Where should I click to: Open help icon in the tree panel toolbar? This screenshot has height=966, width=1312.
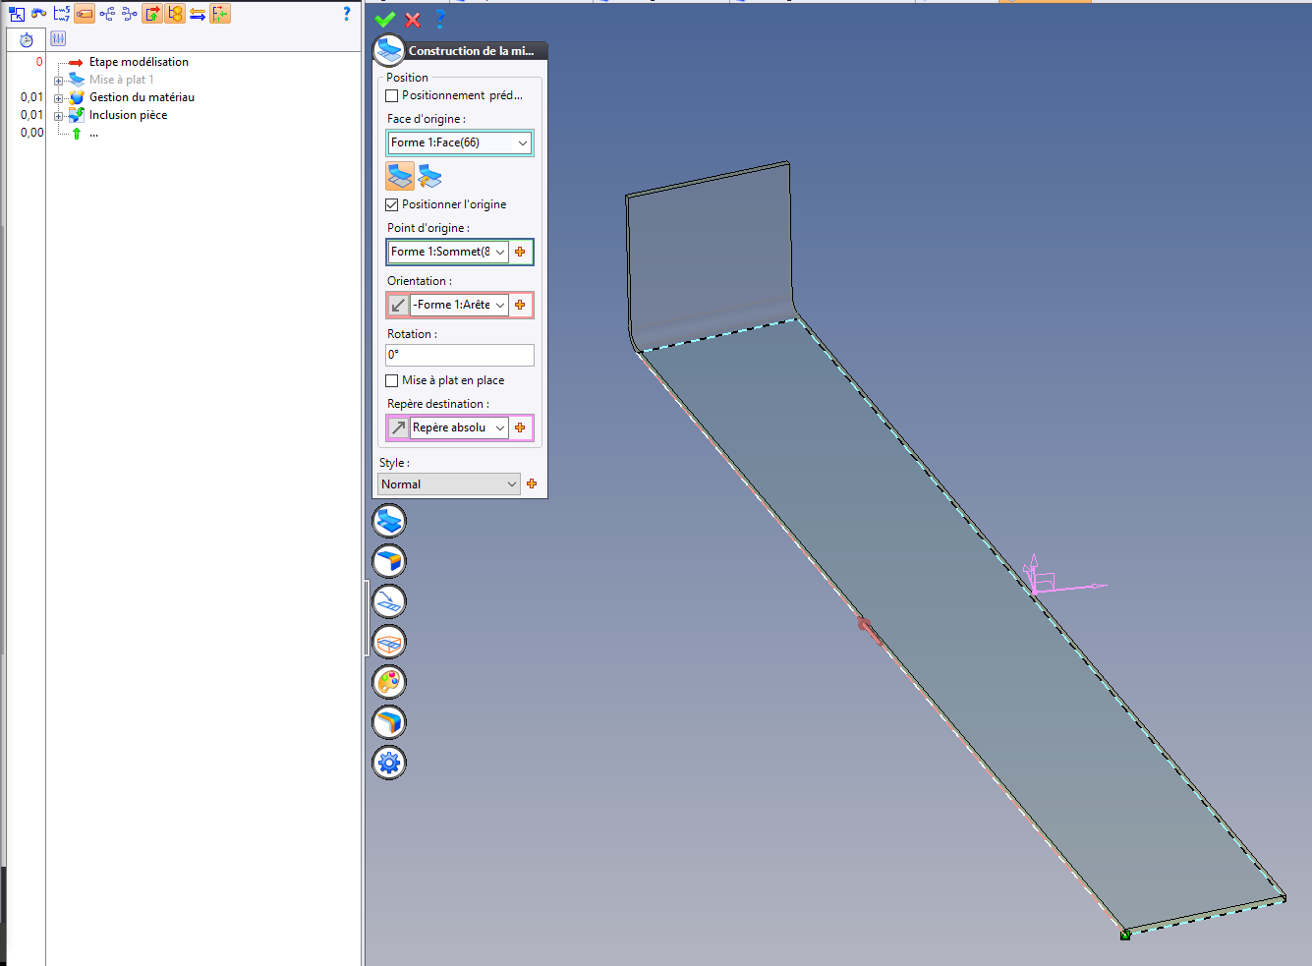(x=346, y=14)
